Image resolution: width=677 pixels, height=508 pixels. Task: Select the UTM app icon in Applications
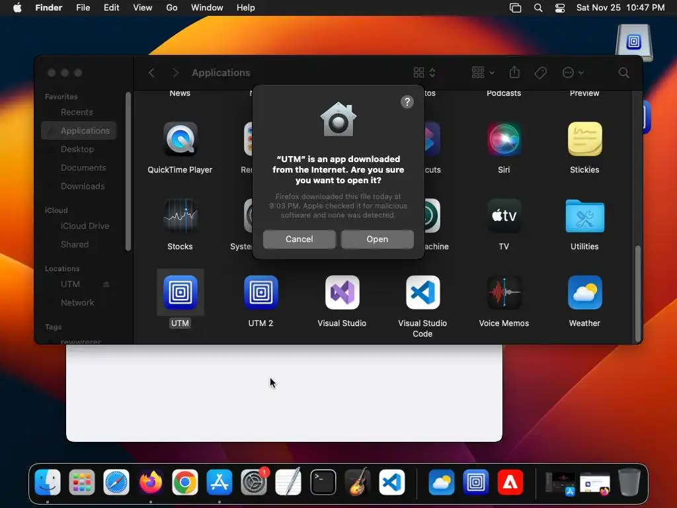(x=180, y=292)
